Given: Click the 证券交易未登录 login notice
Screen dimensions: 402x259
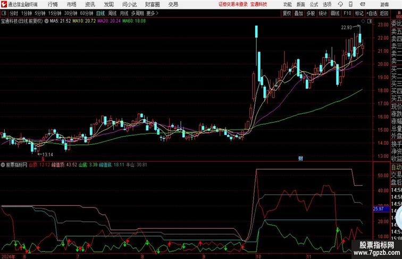Looking at the screenshot, I should [233, 4].
